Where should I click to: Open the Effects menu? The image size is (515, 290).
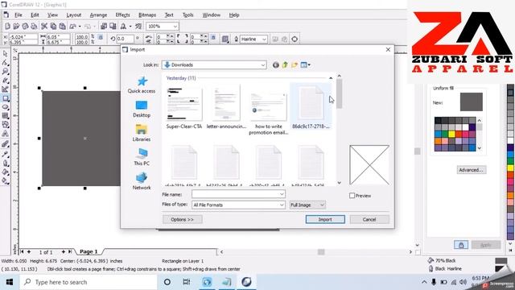(x=122, y=15)
